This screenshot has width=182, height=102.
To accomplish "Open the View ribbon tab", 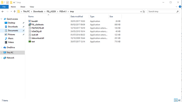I will [32, 7].
